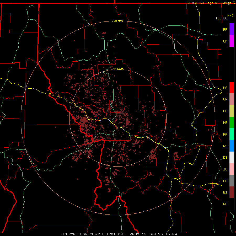Image resolution: width=236 pixels, height=236 pixels.
Task: Click the 'HHC' product label
Action: tap(230, 16)
